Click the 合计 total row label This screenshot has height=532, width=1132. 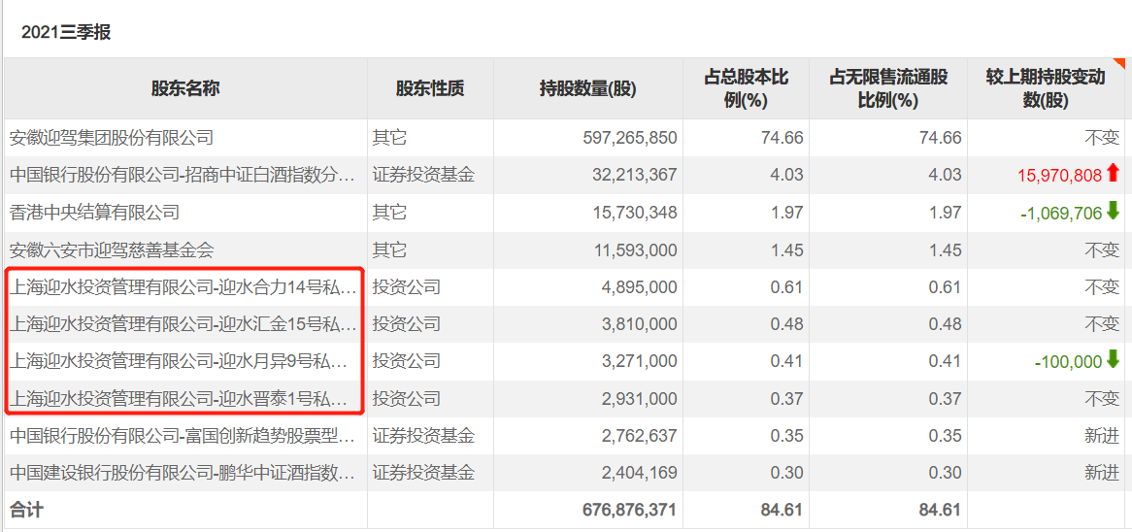tap(27, 510)
